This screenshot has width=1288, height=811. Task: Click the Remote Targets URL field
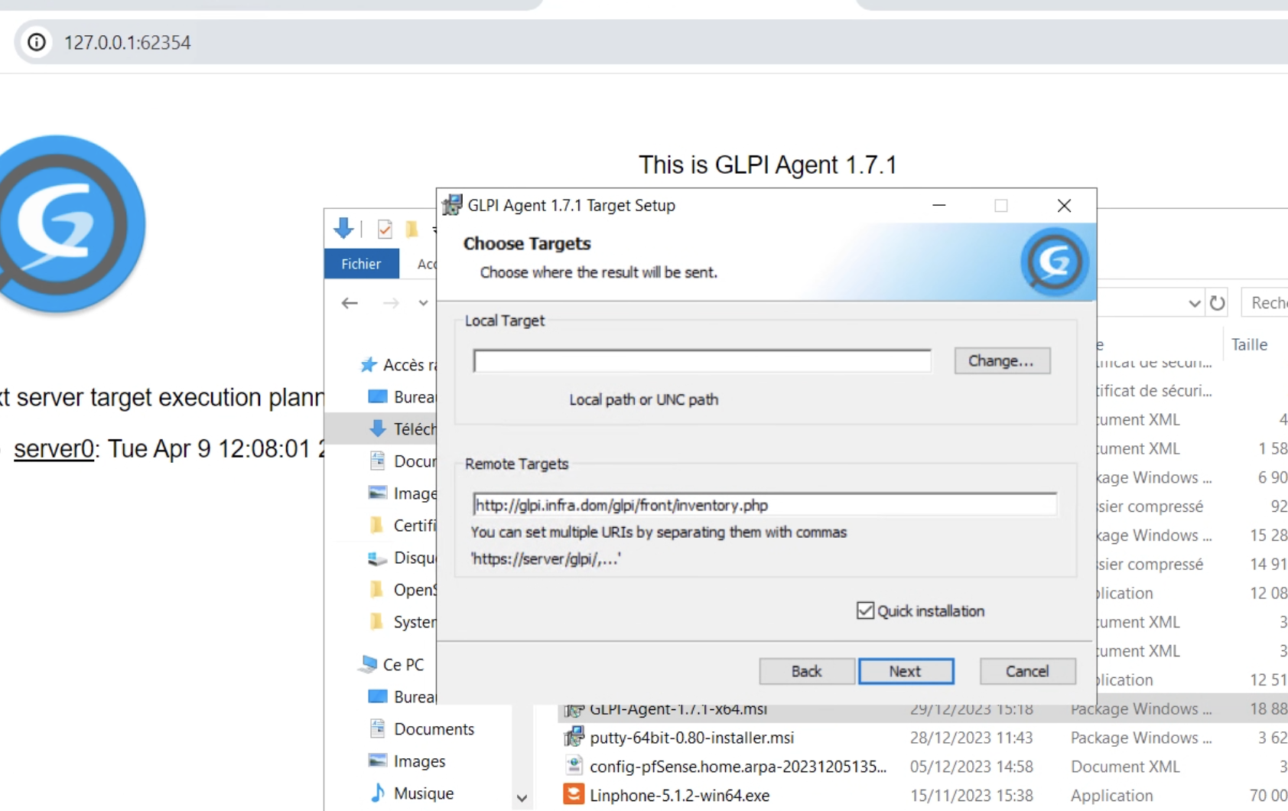pyautogui.click(x=764, y=505)
